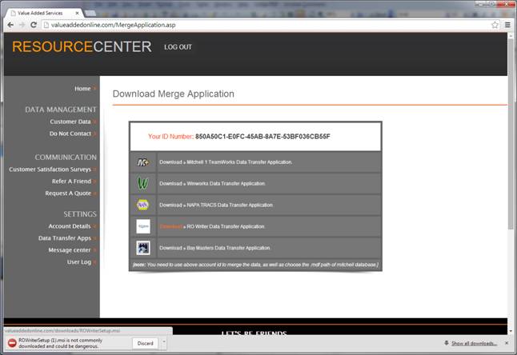Click the DATA MANAGEMENT section heading
Screen dimensions: 517x355
[61, 110]
